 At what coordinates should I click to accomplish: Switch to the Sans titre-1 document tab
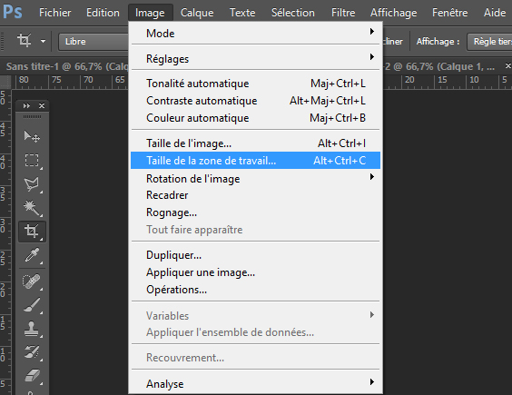coord(67,66)
